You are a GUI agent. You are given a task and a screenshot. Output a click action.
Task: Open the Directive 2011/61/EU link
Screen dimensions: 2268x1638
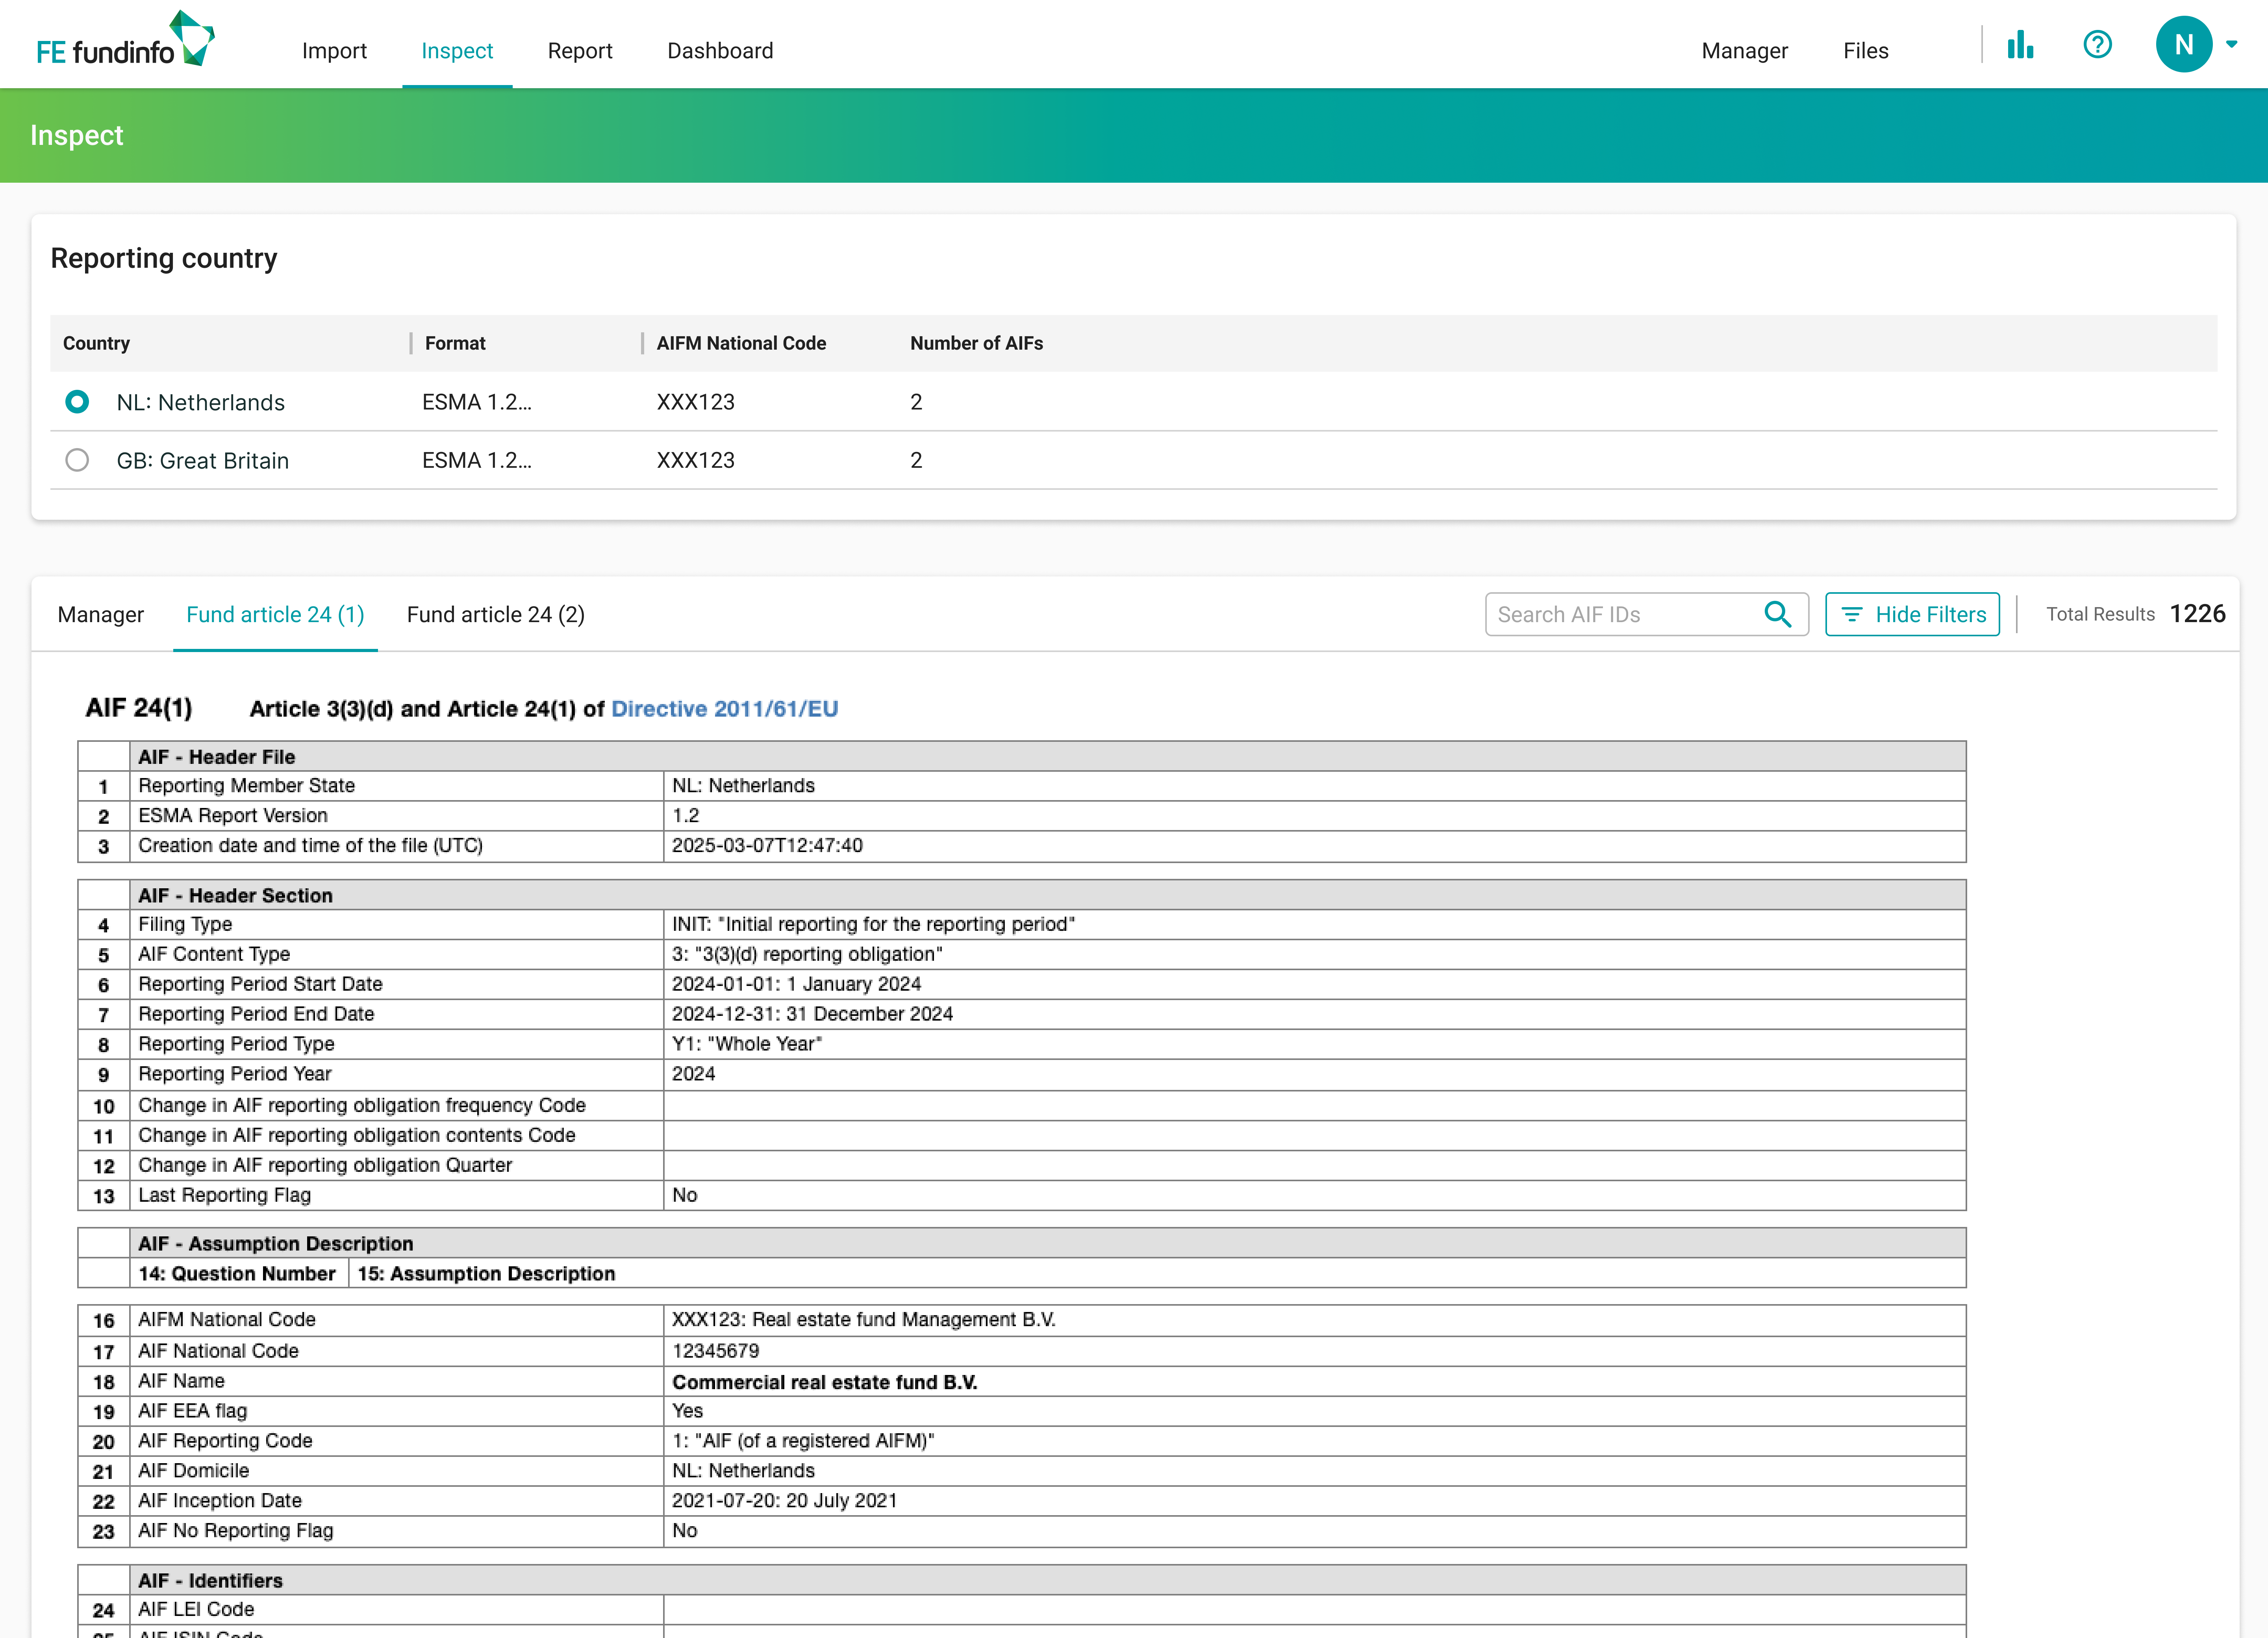click(725, 709)
